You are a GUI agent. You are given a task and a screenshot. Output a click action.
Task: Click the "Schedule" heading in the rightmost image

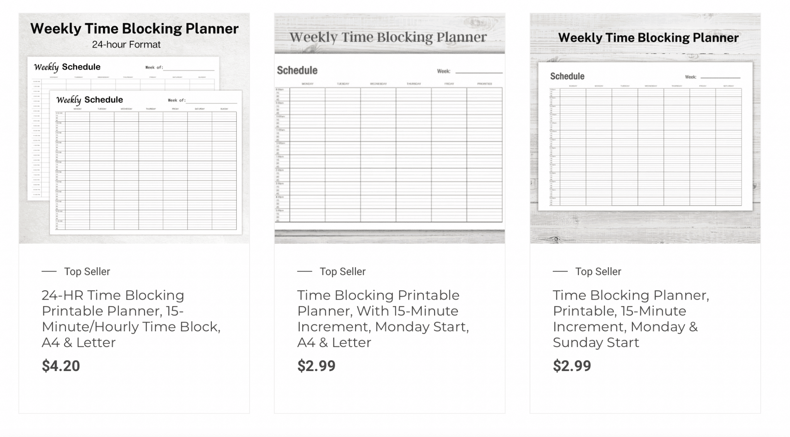click(567, 76)
